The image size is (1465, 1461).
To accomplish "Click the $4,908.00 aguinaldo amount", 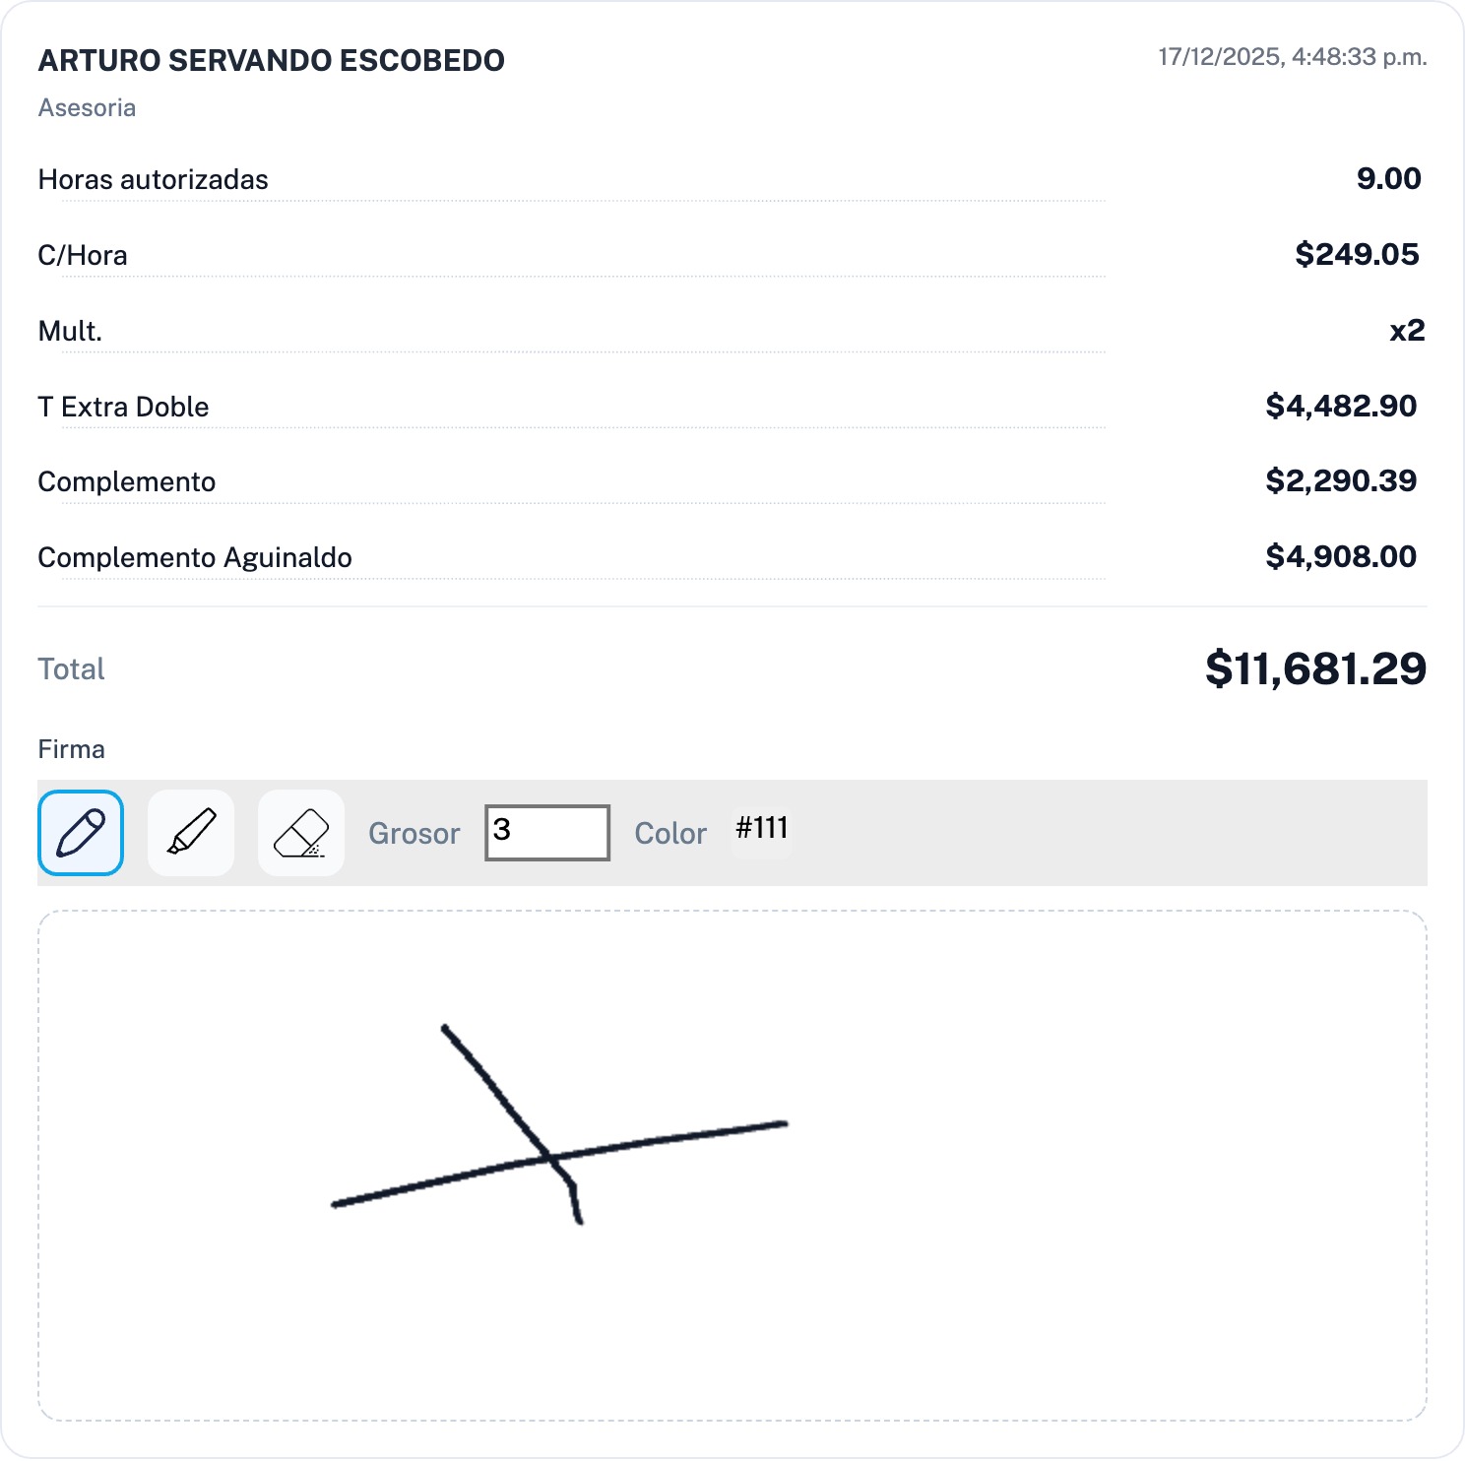I will point(1341,557).
